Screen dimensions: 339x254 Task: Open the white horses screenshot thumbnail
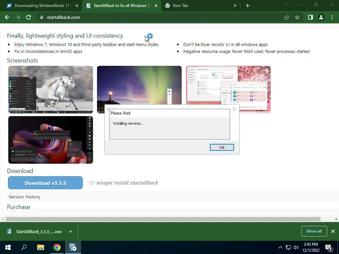click(x=51, y=90)
